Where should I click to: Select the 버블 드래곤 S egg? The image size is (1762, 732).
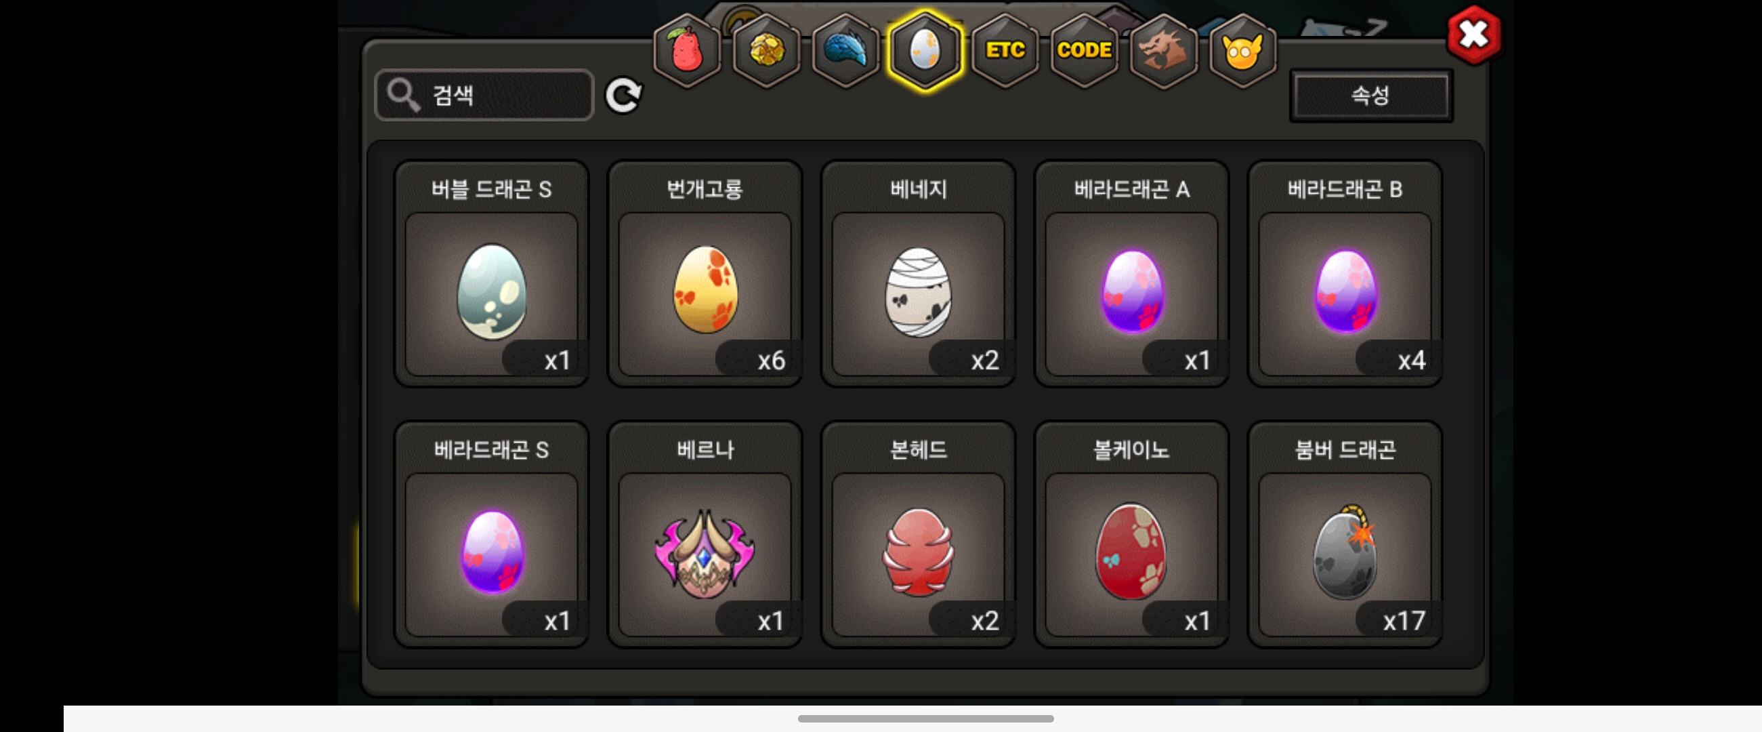pyautogui.click(x=492, y=274)
